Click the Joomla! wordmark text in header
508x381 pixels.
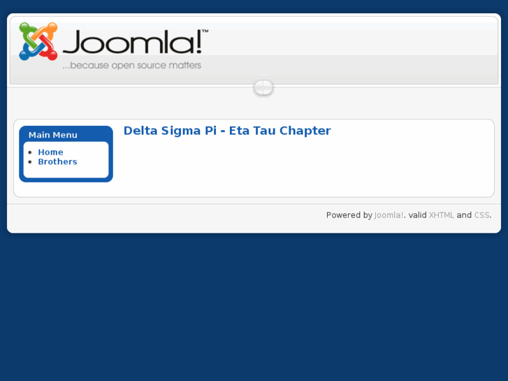[x=133, y=42]
